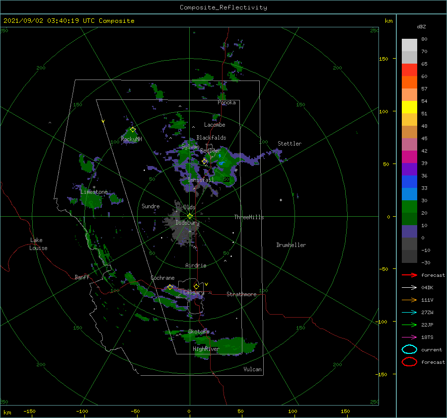447x418 pixels.
Task: Select the cyan current ellipse icon
Action: [409, 349]
